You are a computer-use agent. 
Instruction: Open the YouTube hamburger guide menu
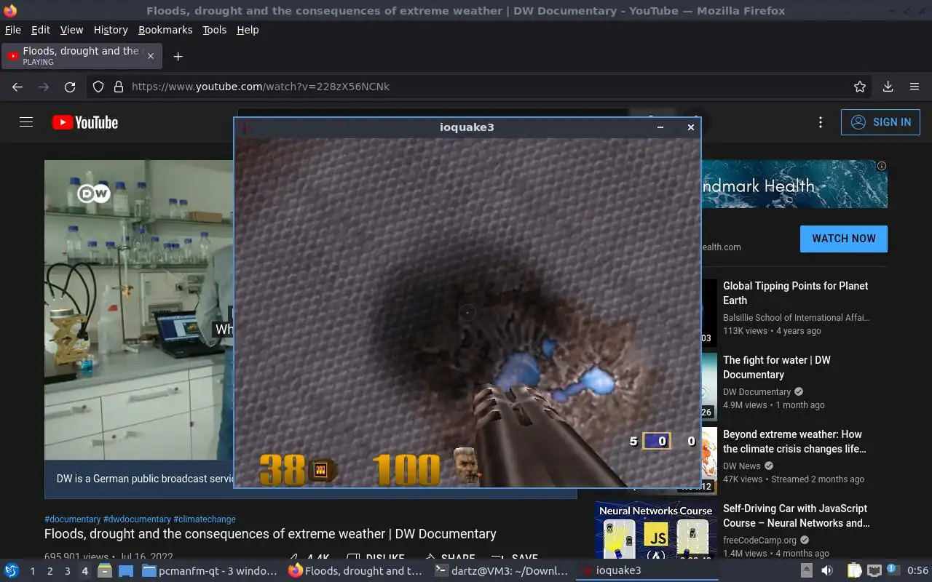[x=26, y=122]
